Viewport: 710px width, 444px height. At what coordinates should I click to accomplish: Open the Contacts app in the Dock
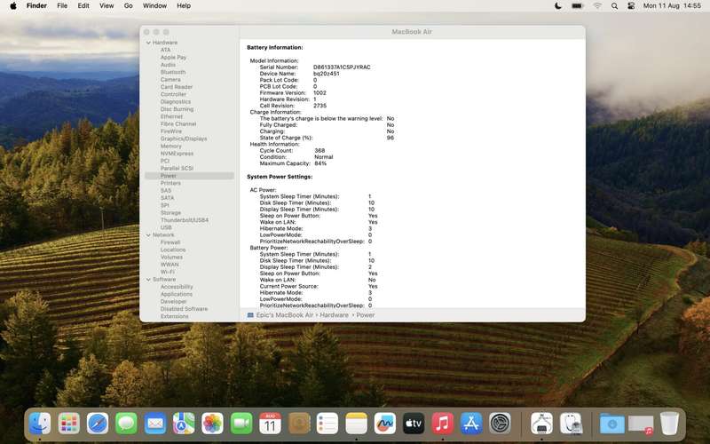tap(299, 424)
